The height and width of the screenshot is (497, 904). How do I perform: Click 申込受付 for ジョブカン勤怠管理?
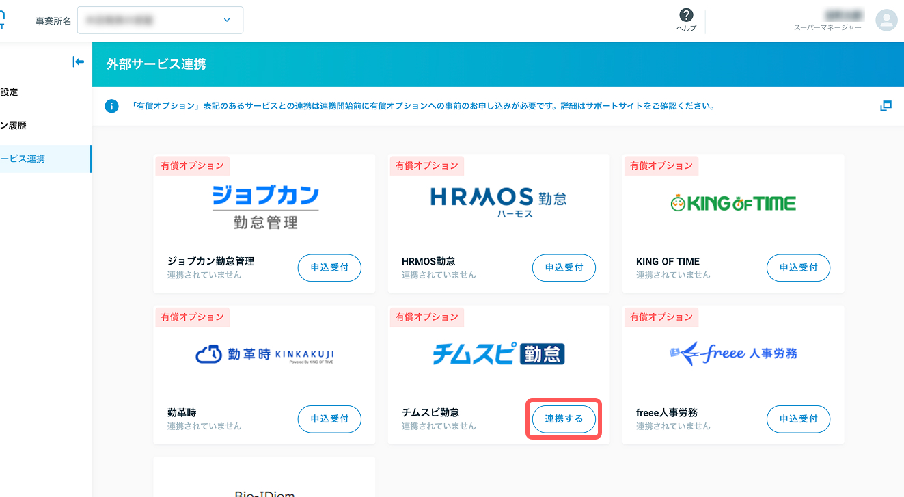329,267
